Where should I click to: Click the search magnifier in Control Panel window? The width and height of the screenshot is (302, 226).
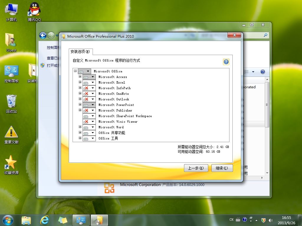[265, 35]
